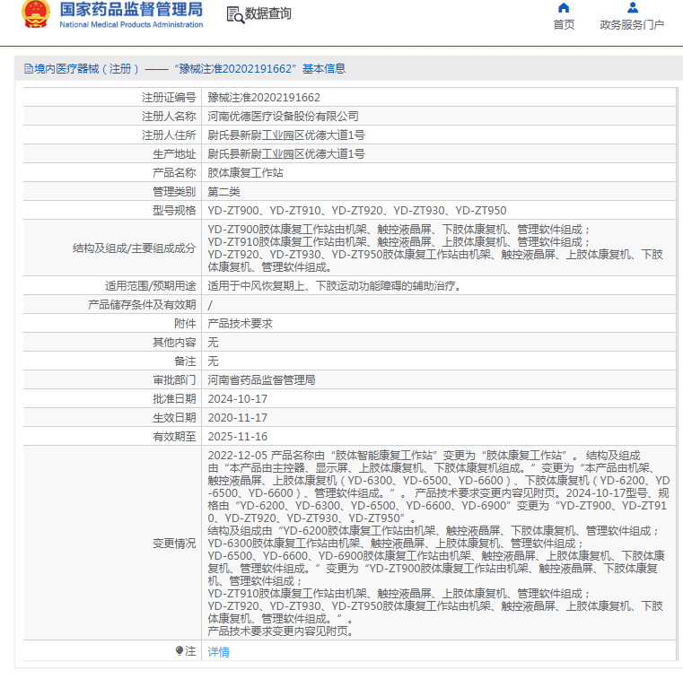Click the lightbulb icon beside 注

[179, 650]
